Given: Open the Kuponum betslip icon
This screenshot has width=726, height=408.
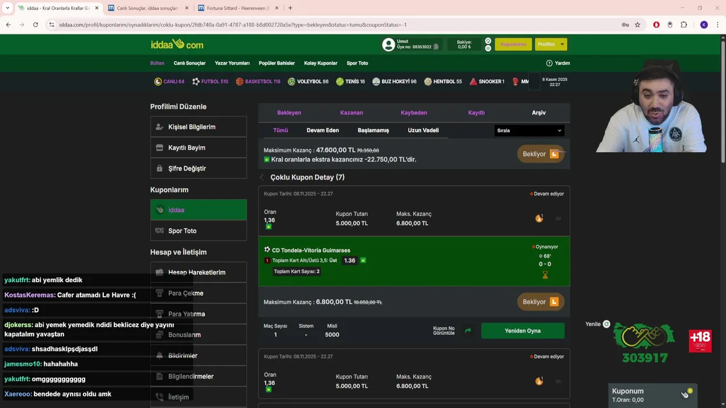Looking at the screenshot, I should coord(686,394).
